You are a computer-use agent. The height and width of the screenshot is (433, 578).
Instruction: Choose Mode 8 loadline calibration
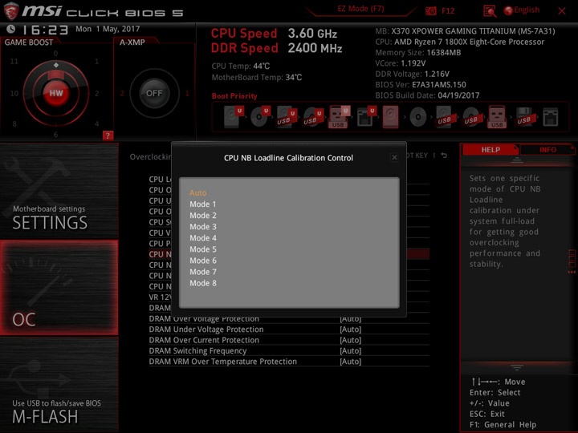coord(203,283)
